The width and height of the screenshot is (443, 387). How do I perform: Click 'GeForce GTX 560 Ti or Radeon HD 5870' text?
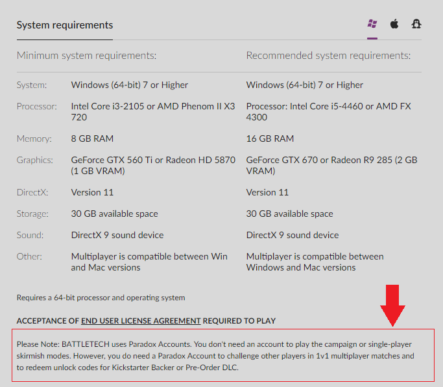[153, 160]
